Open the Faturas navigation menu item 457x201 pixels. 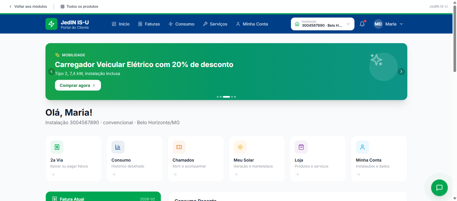pos(149,24)
